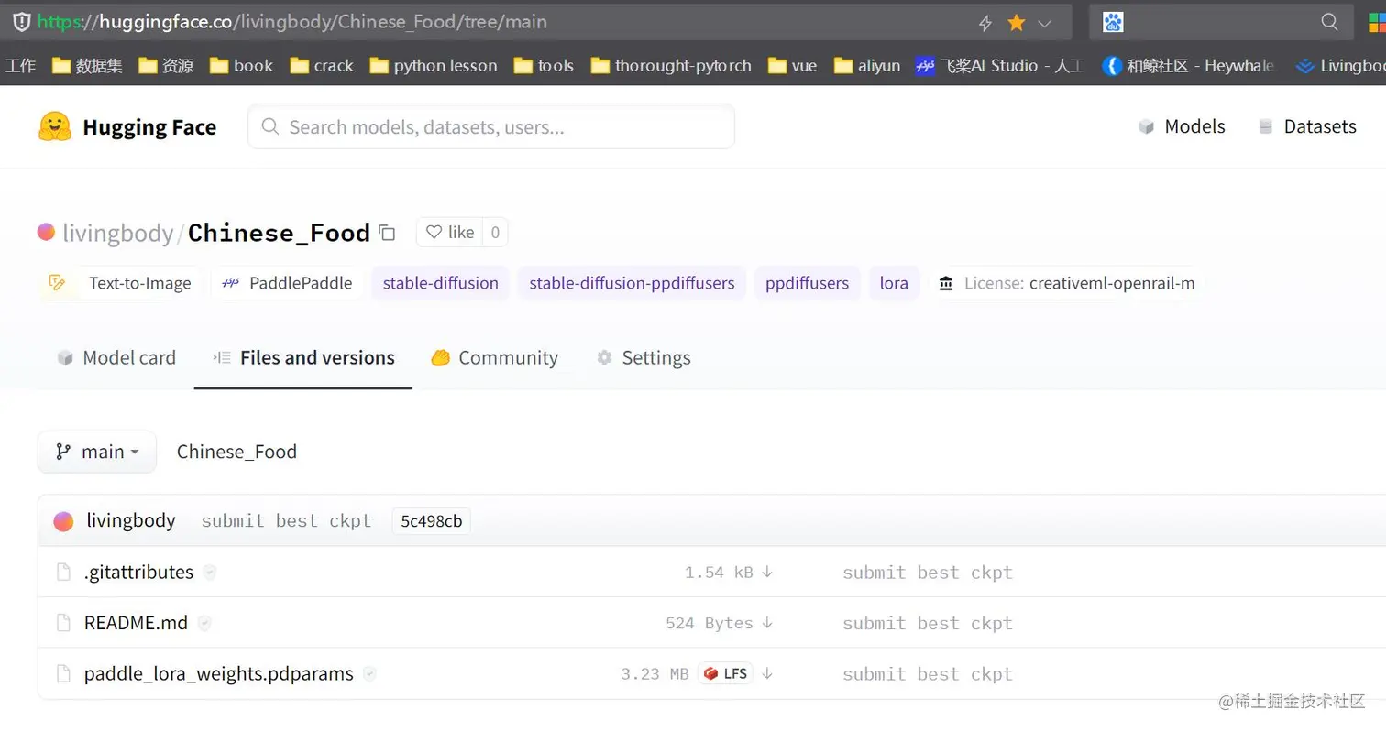This screenshot has height=731, width=1386.
Task: Open commit hash 5c498cb
Action: click(x=431, y=521)
